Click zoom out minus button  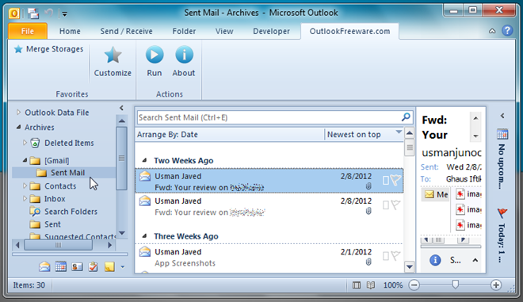point(414,285)
